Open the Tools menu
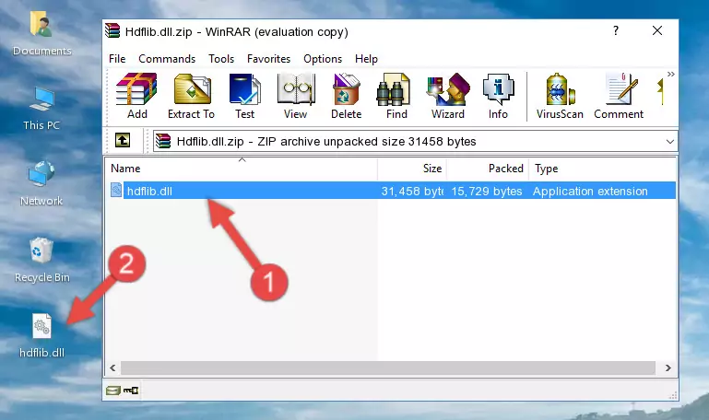Image resolution: width=709 pixels, height=420 pixels. click(221, 59)
